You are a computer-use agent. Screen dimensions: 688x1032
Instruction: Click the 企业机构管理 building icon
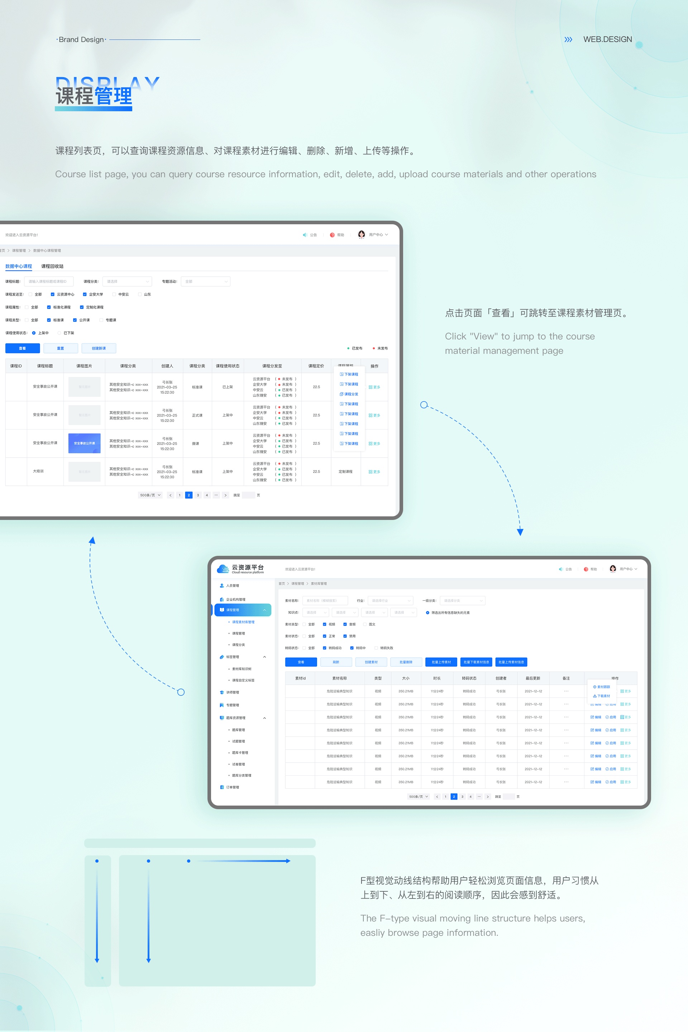click(x=221, y=599)
